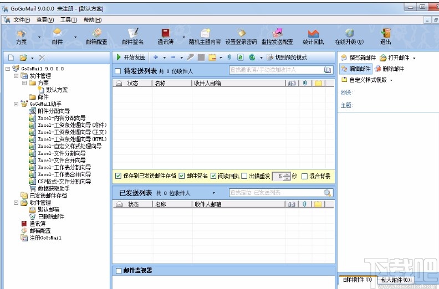The image size is (439, 289).
Task: Click 撰写新邮件 button
Action: pos(359,58)
